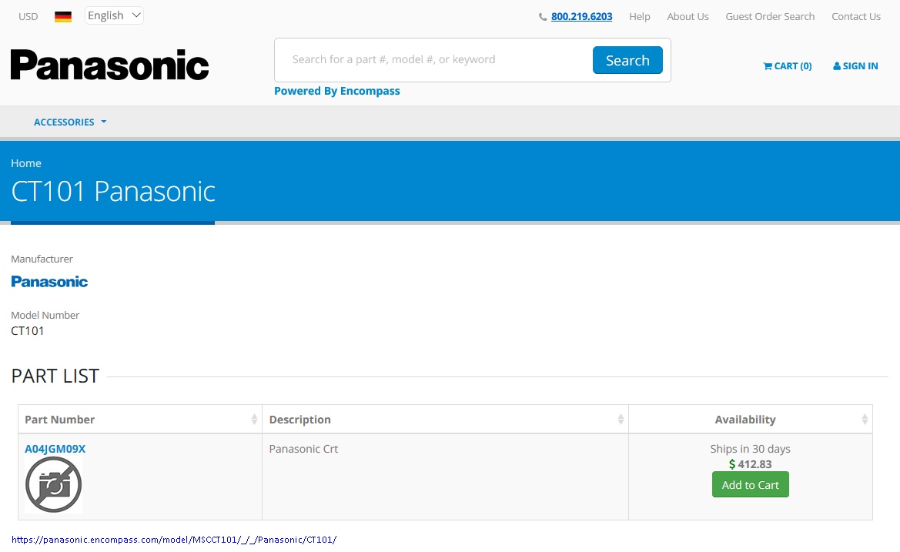This screenshot has height=552, width=900.
Task: Open the shopping cart
Action: click(x=787, y=66)
